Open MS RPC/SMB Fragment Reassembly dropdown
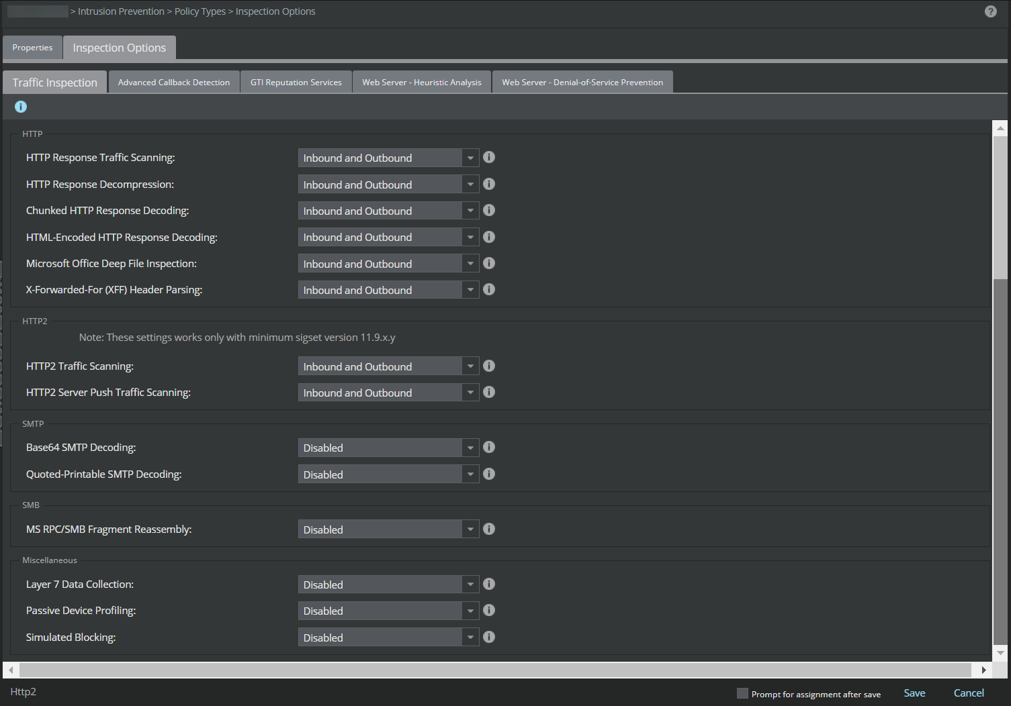This screenshot has width=1011, height=706. click(388, 529)
